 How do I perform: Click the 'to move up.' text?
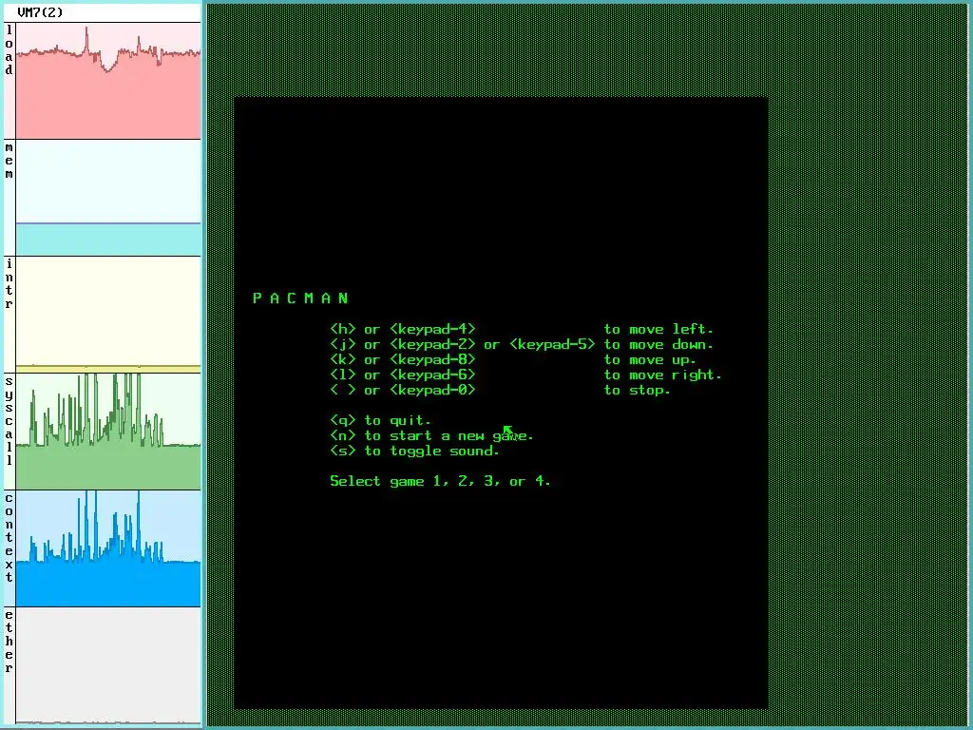point(650,360)
